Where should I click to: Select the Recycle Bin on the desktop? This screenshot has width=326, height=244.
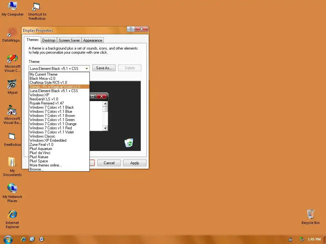pyautogui.click(x=310, y=217)
